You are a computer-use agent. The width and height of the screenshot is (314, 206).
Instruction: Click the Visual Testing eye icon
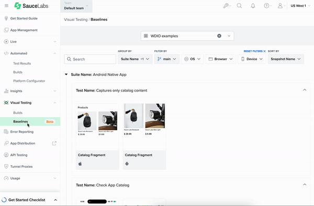coord(6,102)
